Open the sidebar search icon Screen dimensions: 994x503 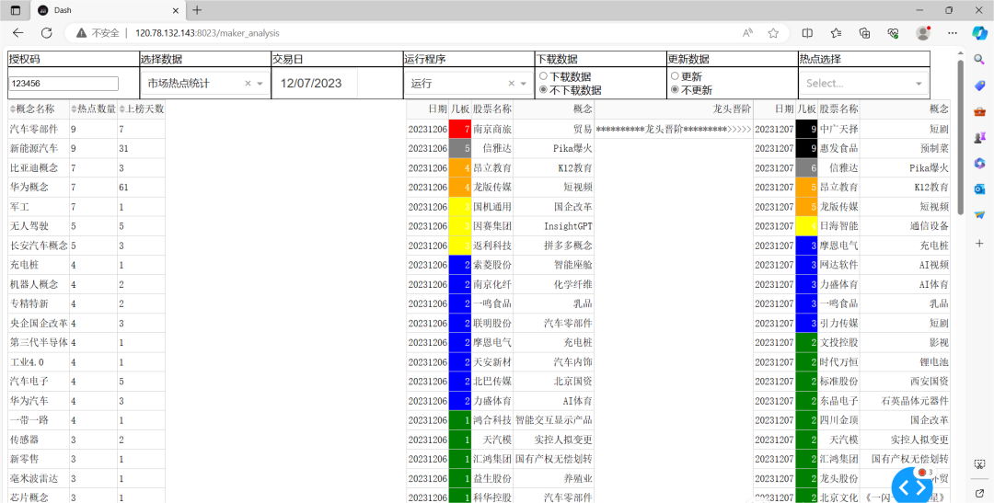point(979,58)
